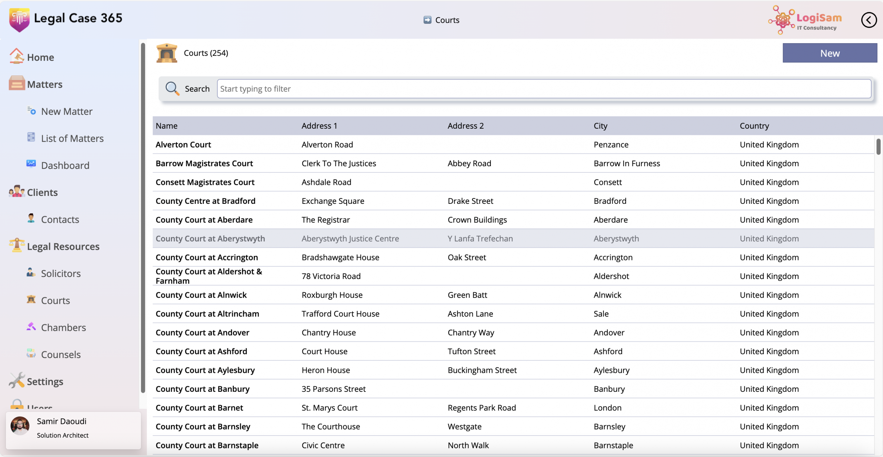Click the Home house icon in sidebar
Screen dimensions: 883x457
click(x=16, y=56)
